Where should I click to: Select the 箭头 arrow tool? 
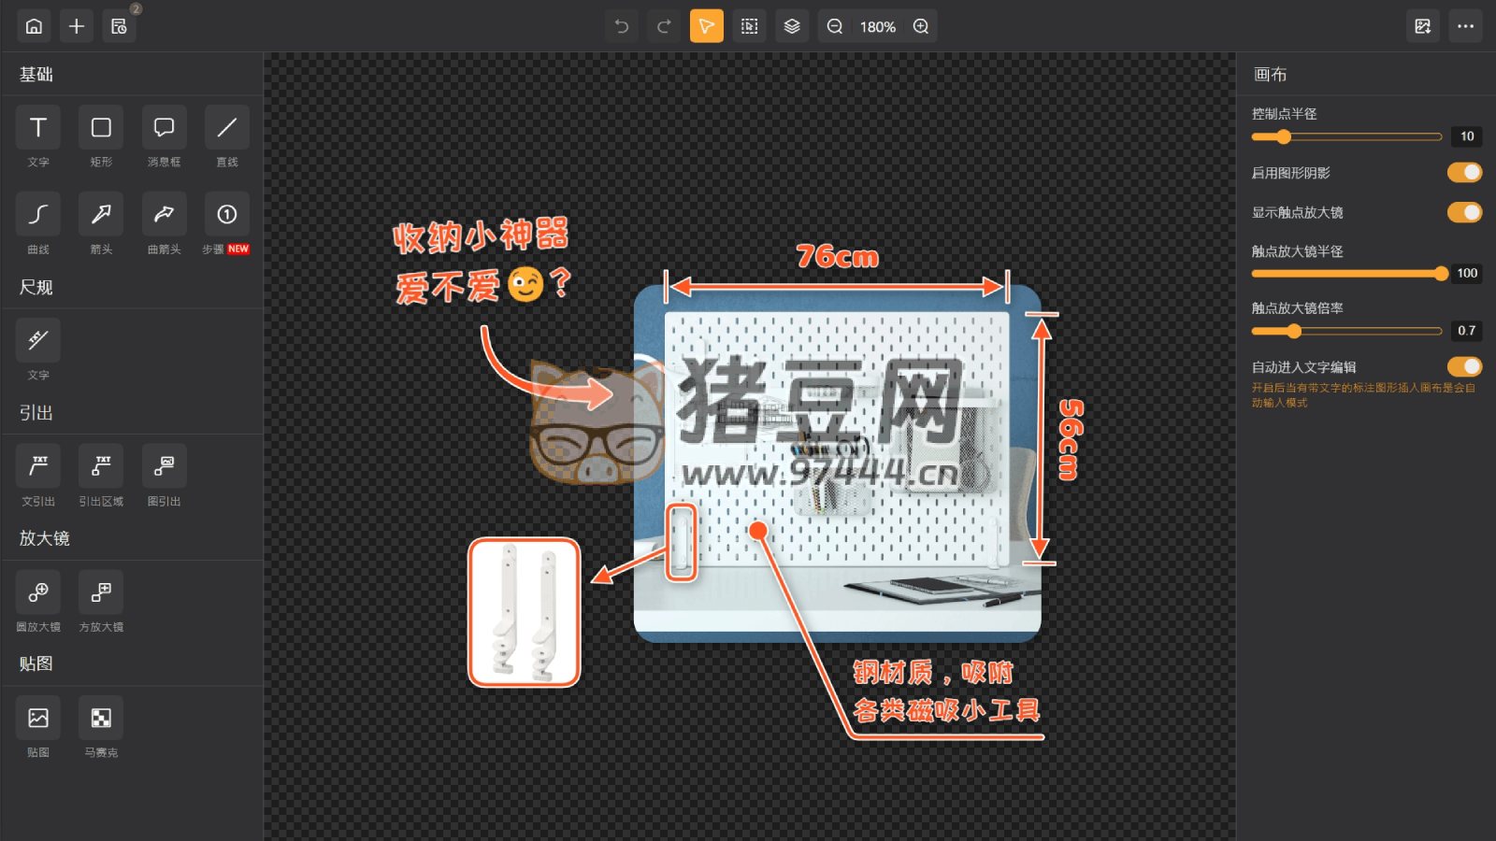[100, 222]
